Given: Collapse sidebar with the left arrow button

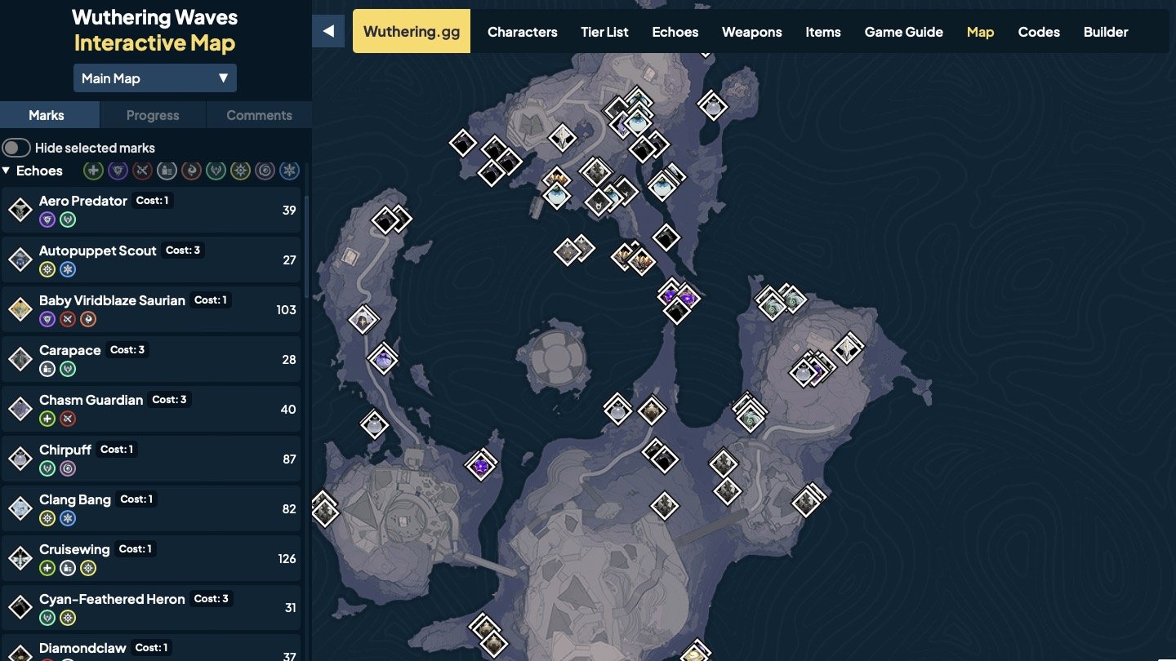Looking at the screenshot, I should pyautogui.click(x=328, y=31).
